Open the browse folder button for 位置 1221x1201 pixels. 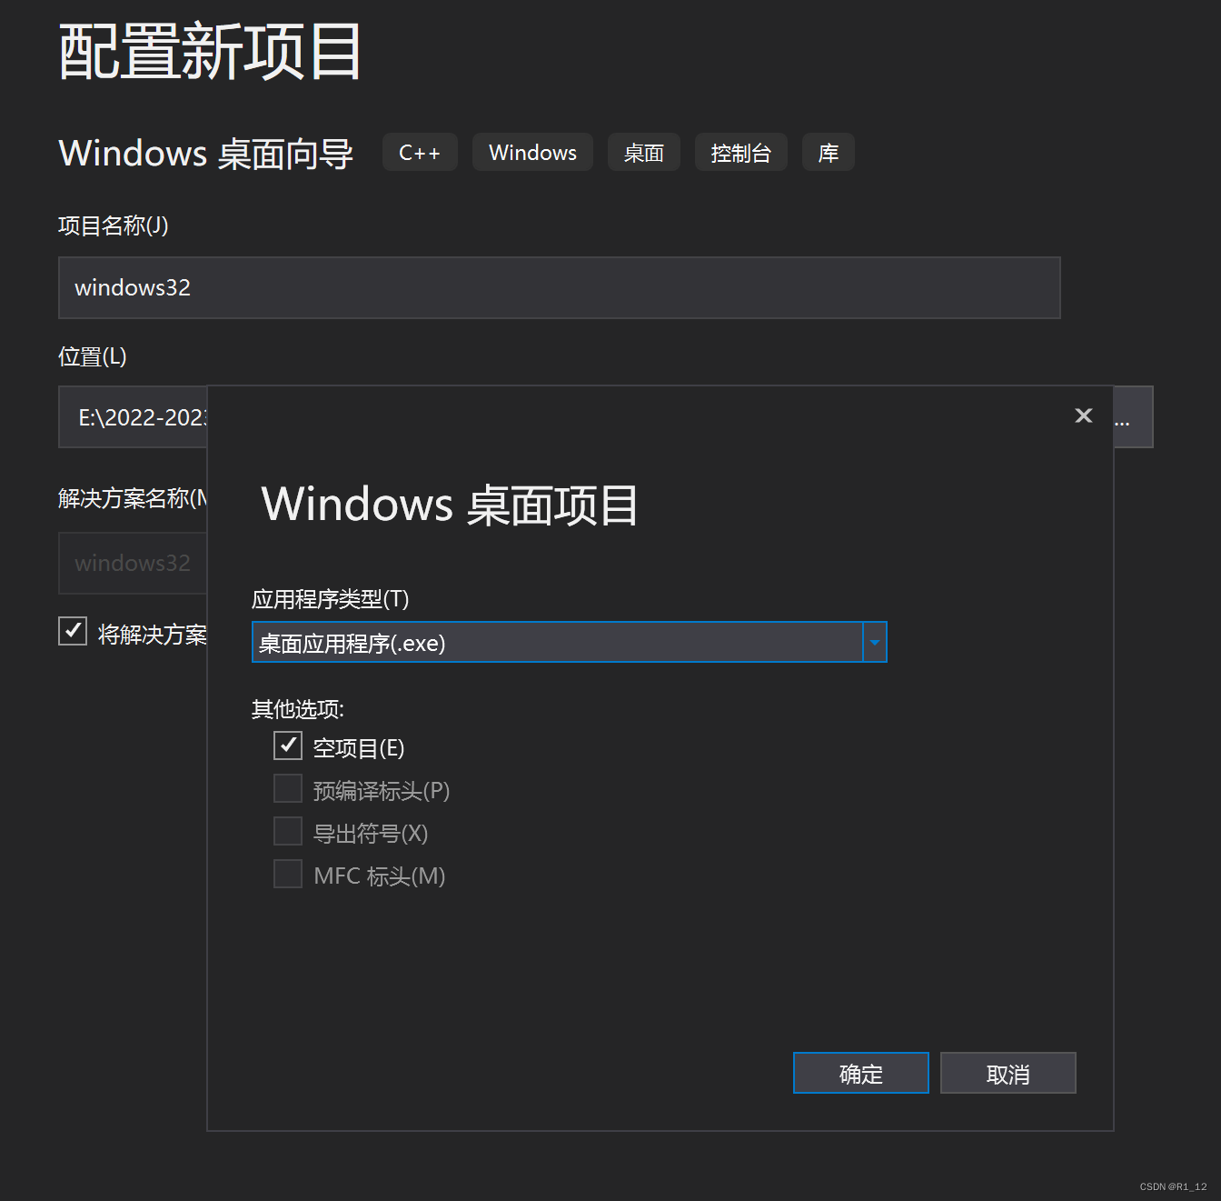(x=1123, y=417)
